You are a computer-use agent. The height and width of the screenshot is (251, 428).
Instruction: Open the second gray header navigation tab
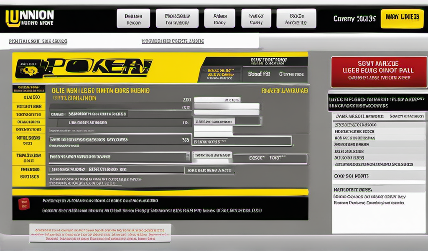point(177,19)
